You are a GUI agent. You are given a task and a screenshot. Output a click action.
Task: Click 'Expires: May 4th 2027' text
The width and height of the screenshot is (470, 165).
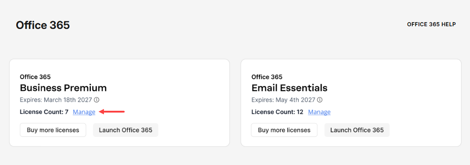coord(283,99)
